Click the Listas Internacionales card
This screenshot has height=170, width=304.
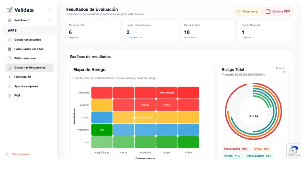click(150, 31)
